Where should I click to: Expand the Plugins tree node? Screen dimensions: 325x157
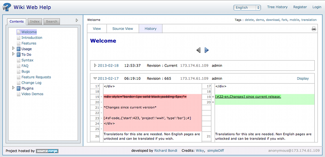tap(13, 88)
